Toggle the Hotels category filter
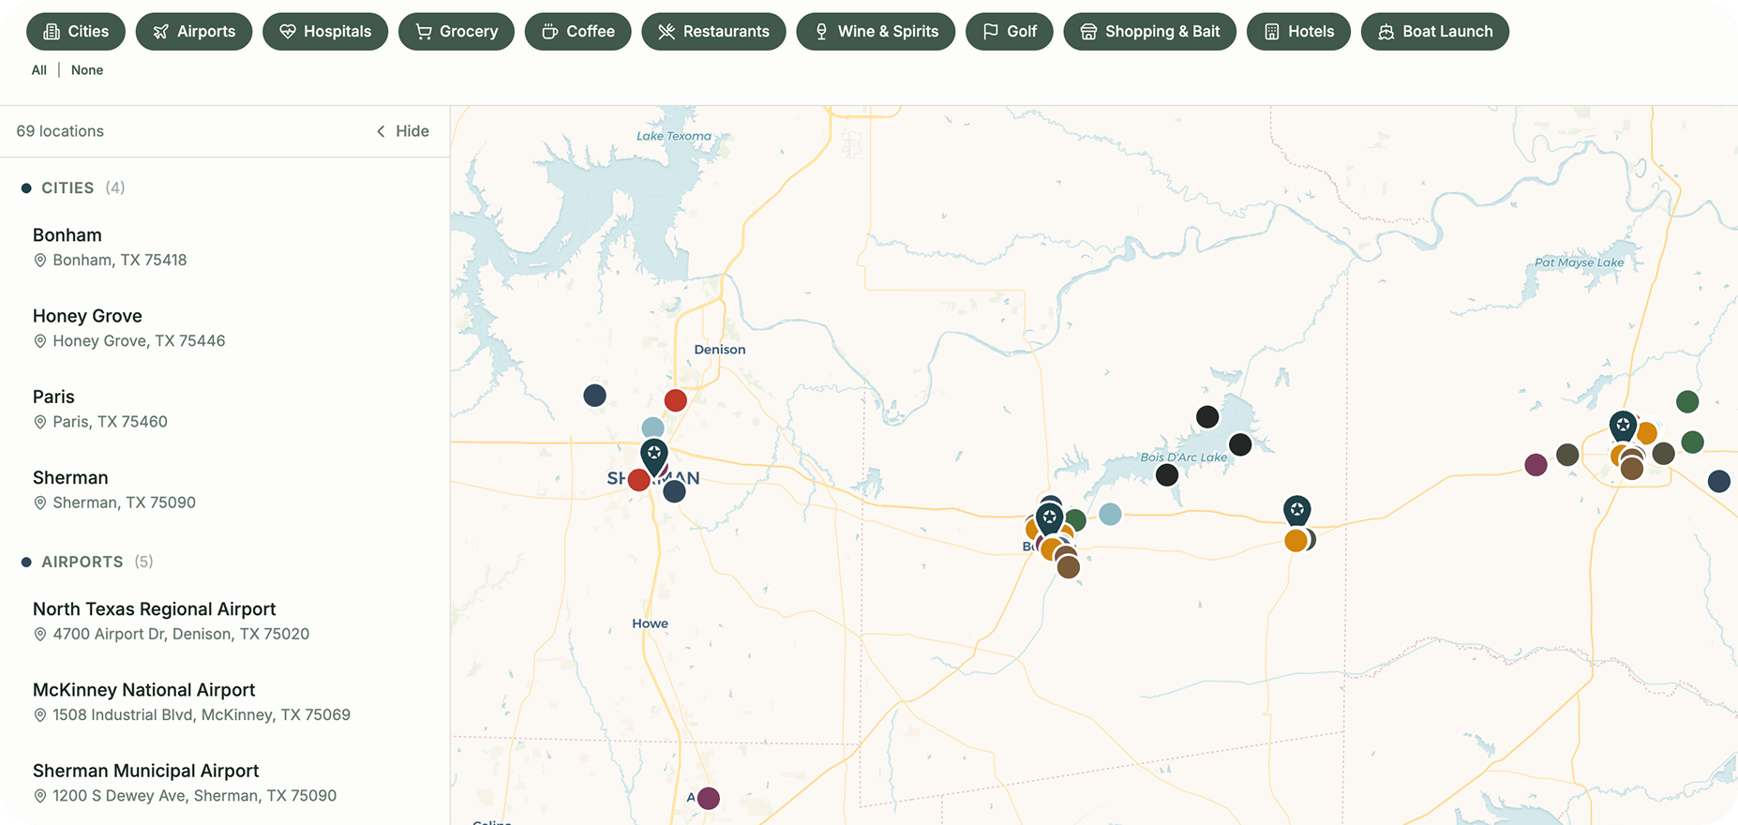1738x825 pixels. [1298, 32]
